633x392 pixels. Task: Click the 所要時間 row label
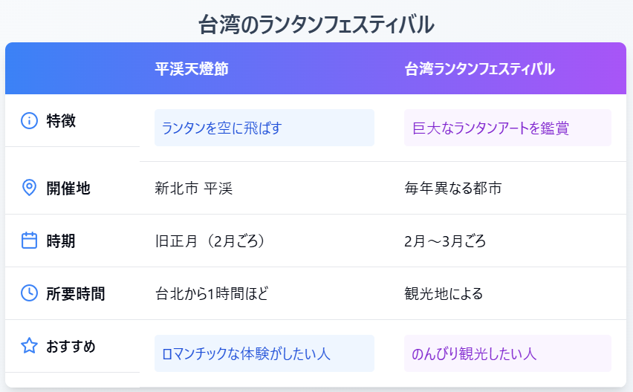tap(76, 293)
